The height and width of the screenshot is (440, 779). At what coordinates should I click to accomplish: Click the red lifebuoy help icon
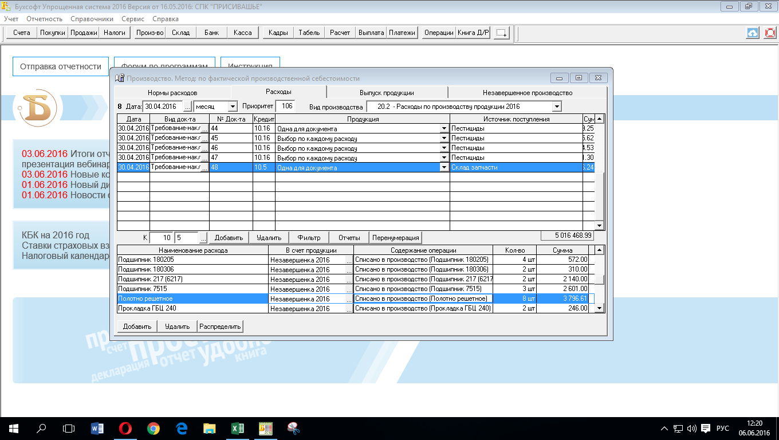pos(770,33)
